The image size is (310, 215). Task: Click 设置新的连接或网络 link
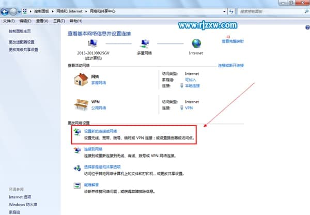tap(101, 131)
